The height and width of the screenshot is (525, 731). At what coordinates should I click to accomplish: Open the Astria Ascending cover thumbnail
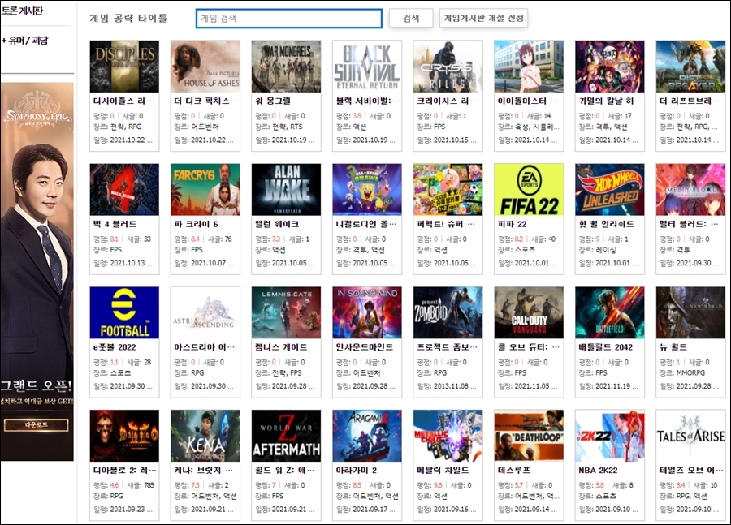point(205,312)
